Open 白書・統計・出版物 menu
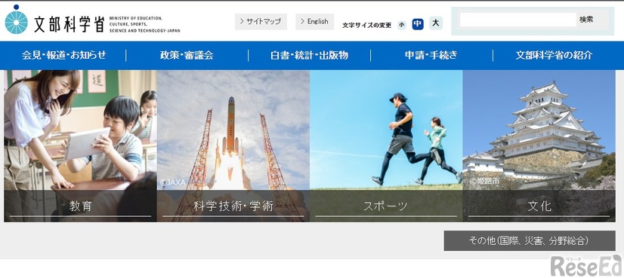Viewport: 624px width, 278px height. click(x=309, y=55)
